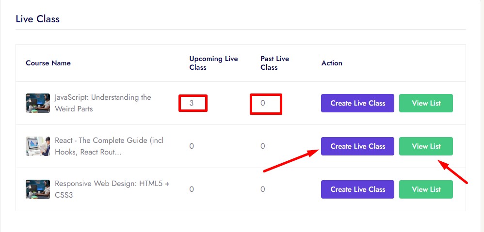Click the upcoming live class count for React
The image size is (484, 232).
click(x=192, y=146)
